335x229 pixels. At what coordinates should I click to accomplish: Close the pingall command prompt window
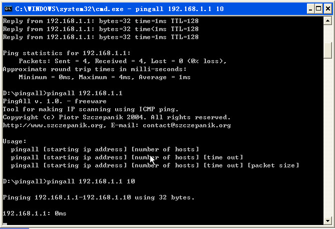[327, 9]
